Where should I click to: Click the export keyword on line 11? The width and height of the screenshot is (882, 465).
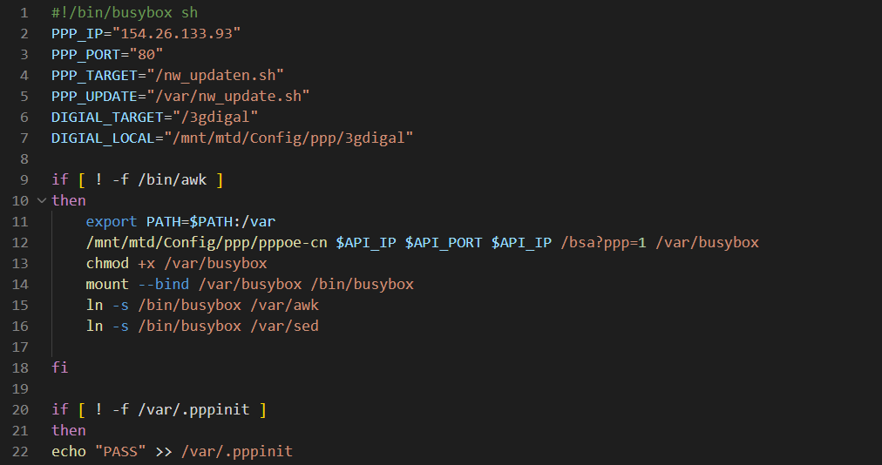112,221
